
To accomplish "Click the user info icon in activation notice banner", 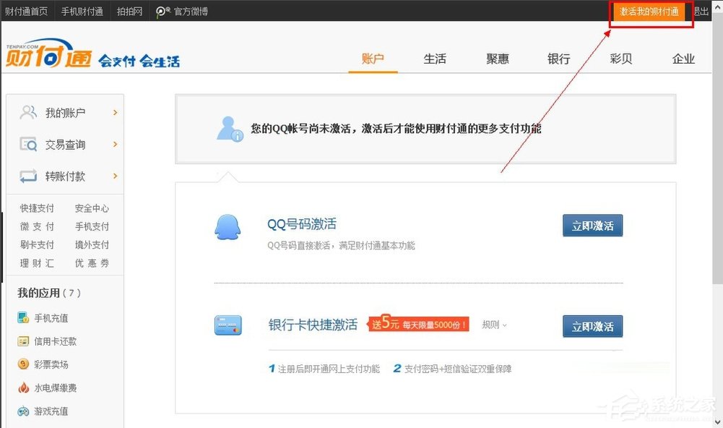I will point(228,129).
